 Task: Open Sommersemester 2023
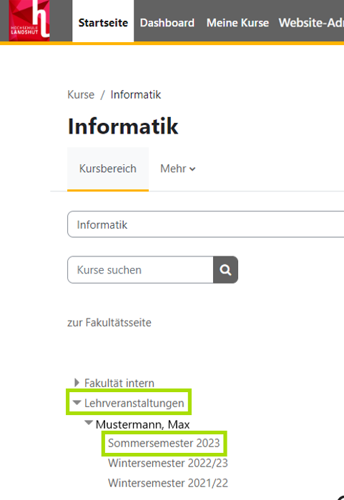[164, 443]
